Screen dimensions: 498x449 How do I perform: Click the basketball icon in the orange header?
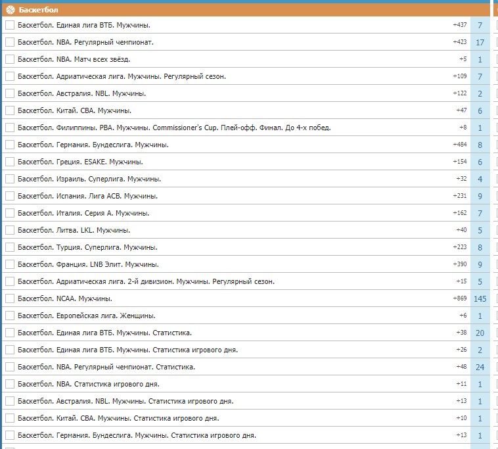(10, 10)
